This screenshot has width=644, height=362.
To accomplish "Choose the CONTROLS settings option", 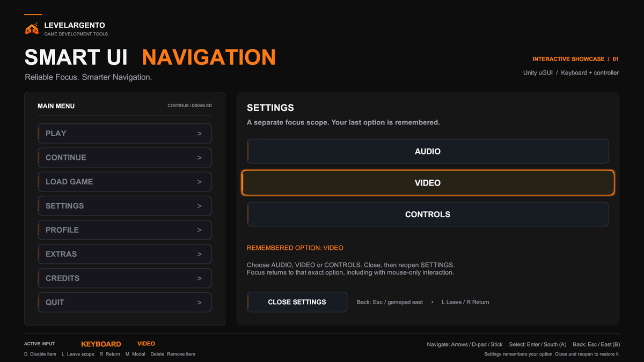I will pyautogui.click(x=428, y=215).
